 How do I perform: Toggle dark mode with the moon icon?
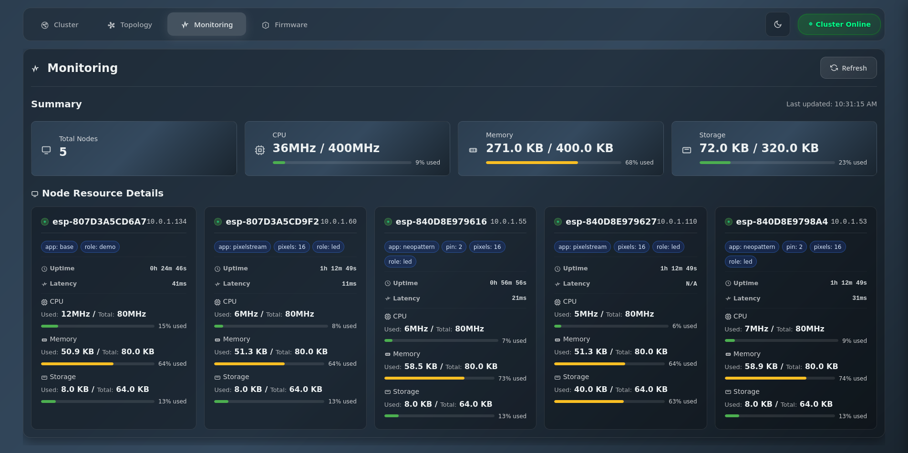point(777,24)
